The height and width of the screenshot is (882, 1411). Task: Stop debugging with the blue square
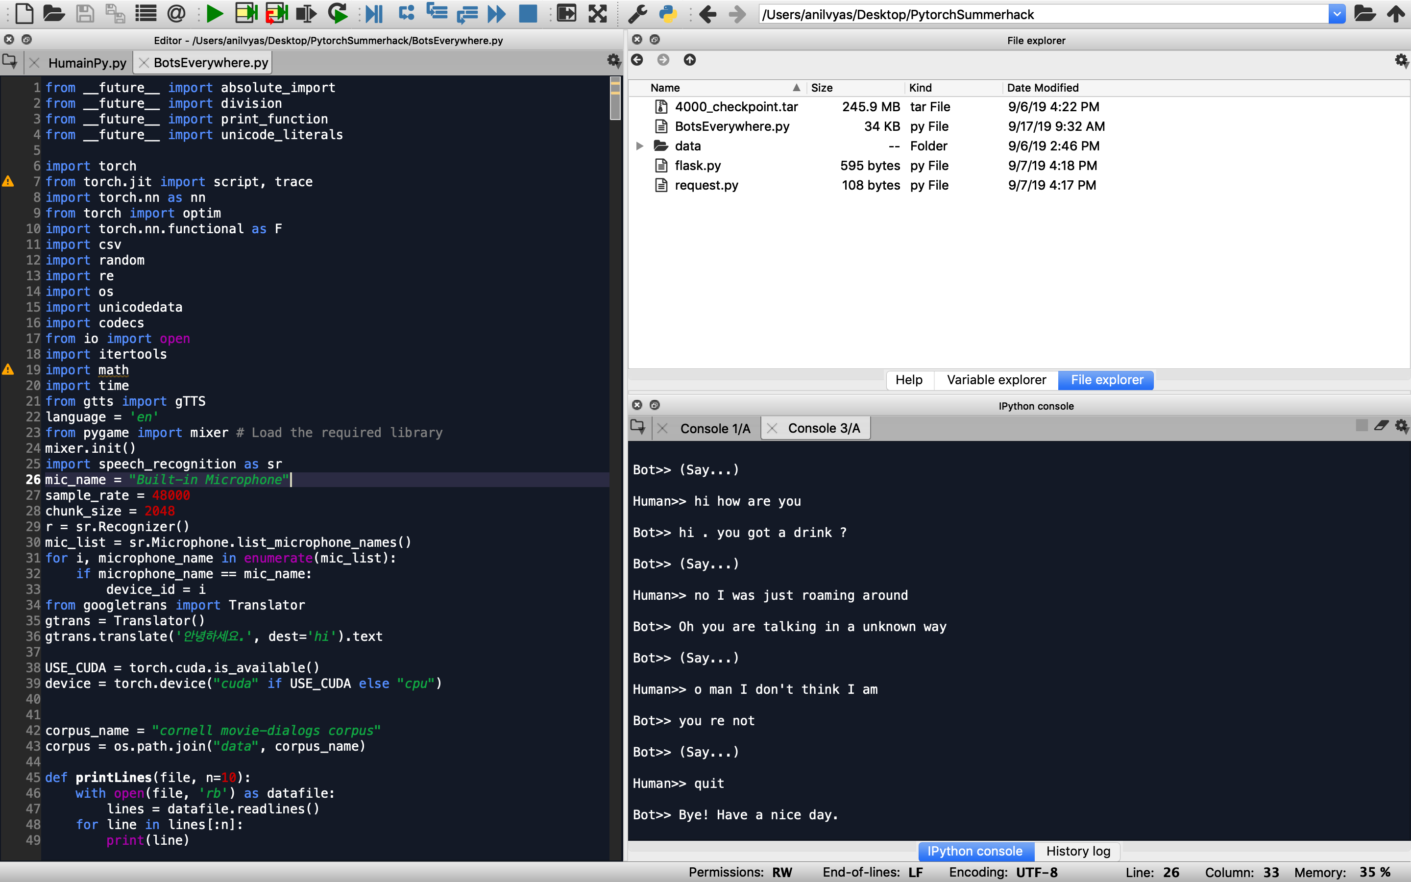(528, 13)
